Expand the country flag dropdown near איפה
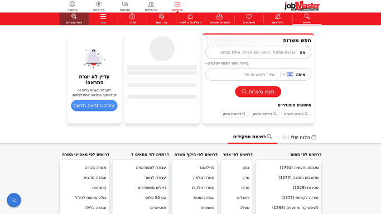Viewport: 381px width, 214px height. 287,74
